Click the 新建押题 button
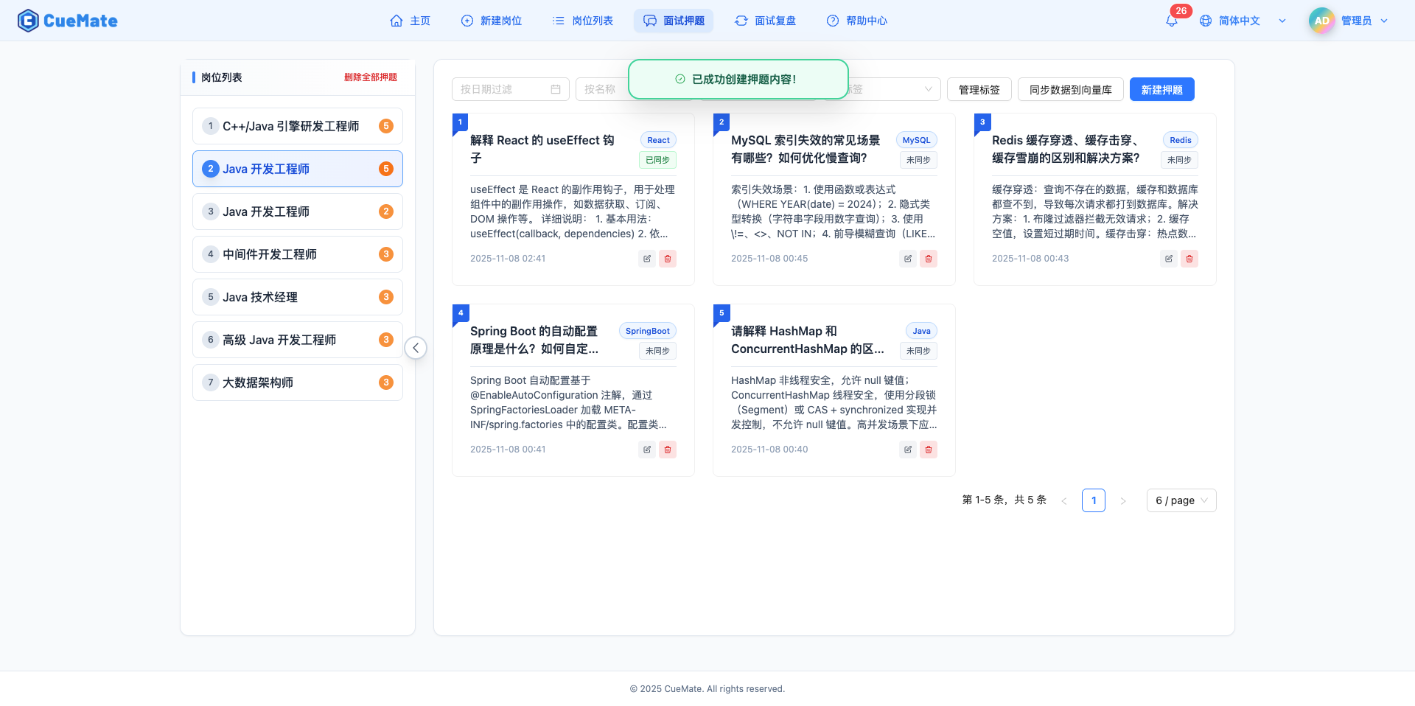The height and width of the screenshot is (706, 1415). click(1161, 89)
